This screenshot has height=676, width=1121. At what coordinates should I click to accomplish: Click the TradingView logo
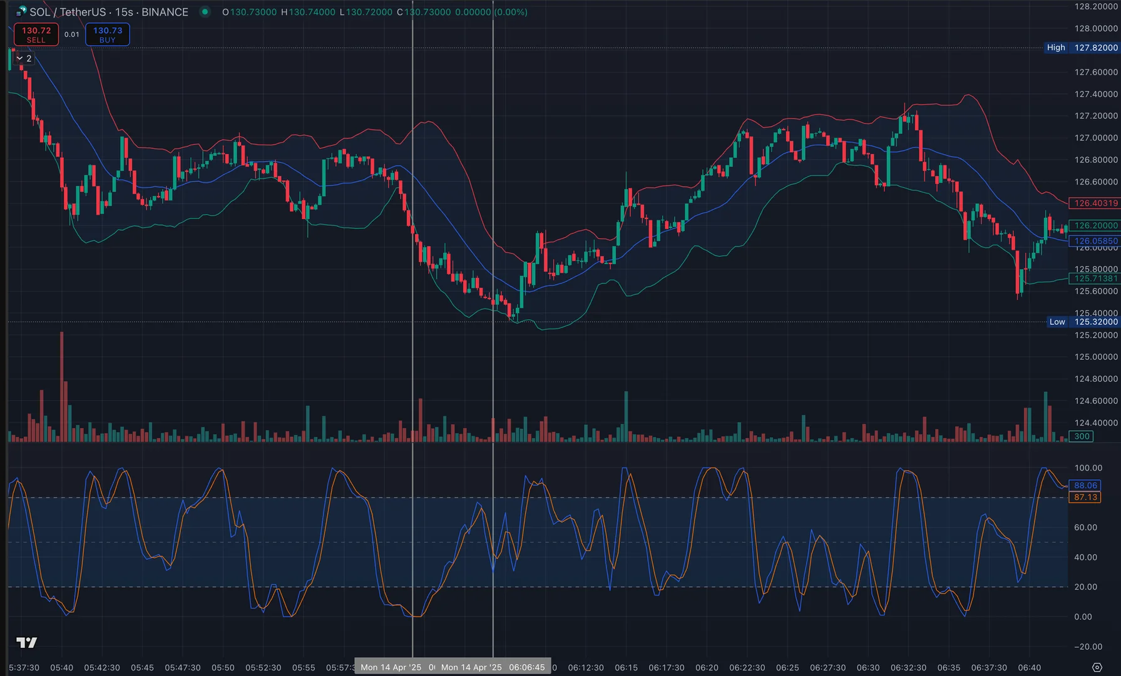(26, 642)
